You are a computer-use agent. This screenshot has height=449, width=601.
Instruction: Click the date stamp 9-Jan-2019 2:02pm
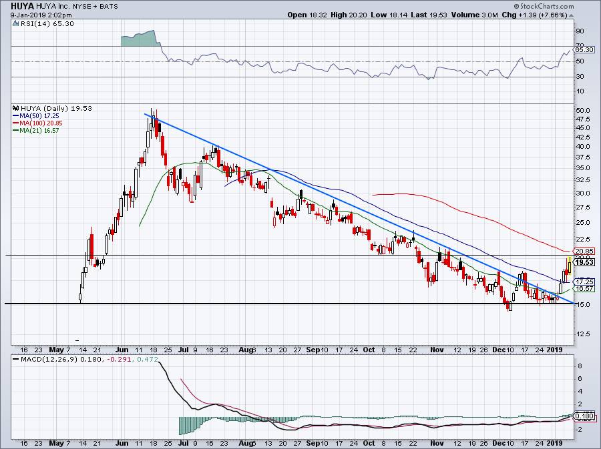tap(41, 15)
